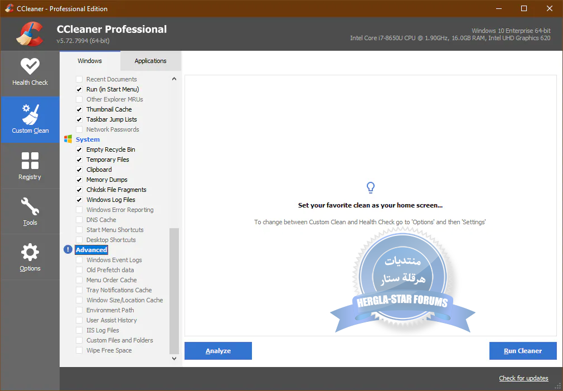563x391 pixels.
Task: Enable DNS Cache checkbox
Action: coord(79,220)
